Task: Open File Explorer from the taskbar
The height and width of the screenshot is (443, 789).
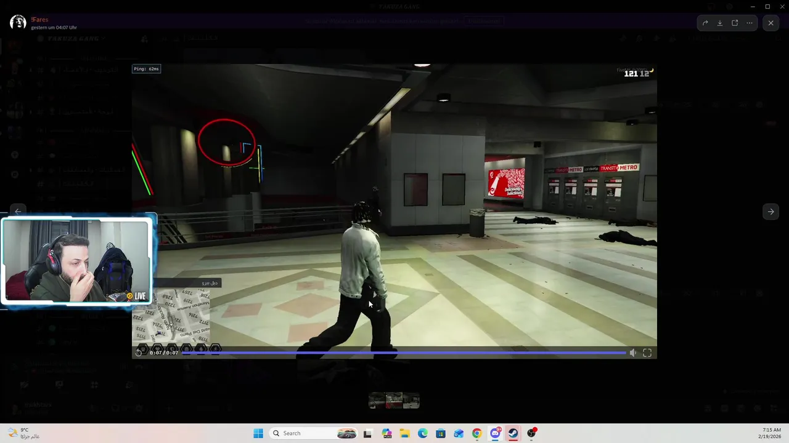Action: tap(404, 433)
